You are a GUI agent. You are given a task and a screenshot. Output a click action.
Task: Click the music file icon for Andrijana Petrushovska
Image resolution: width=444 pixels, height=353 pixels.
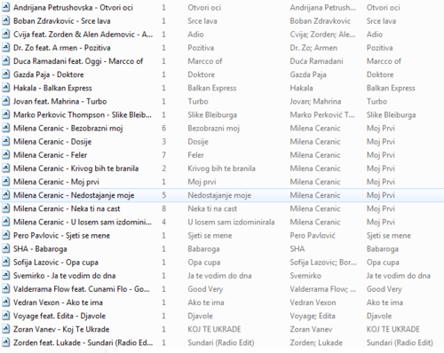click(5, 7)
